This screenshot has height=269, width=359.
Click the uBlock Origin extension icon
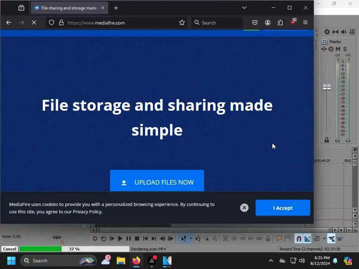click(x=293, y=22)
